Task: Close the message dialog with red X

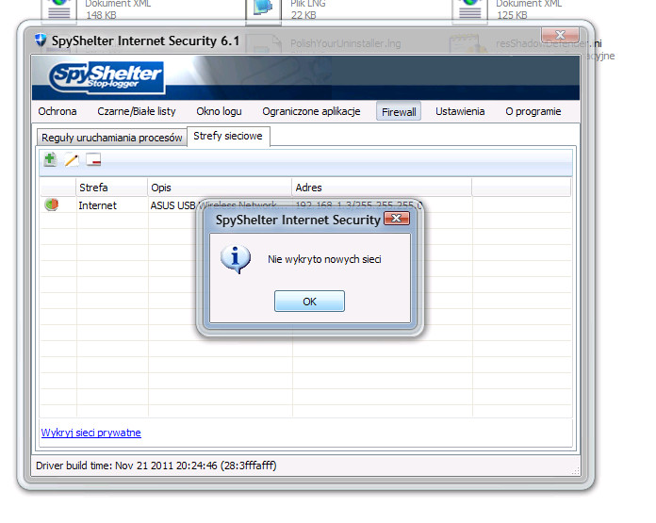Action: pos(396,219)
